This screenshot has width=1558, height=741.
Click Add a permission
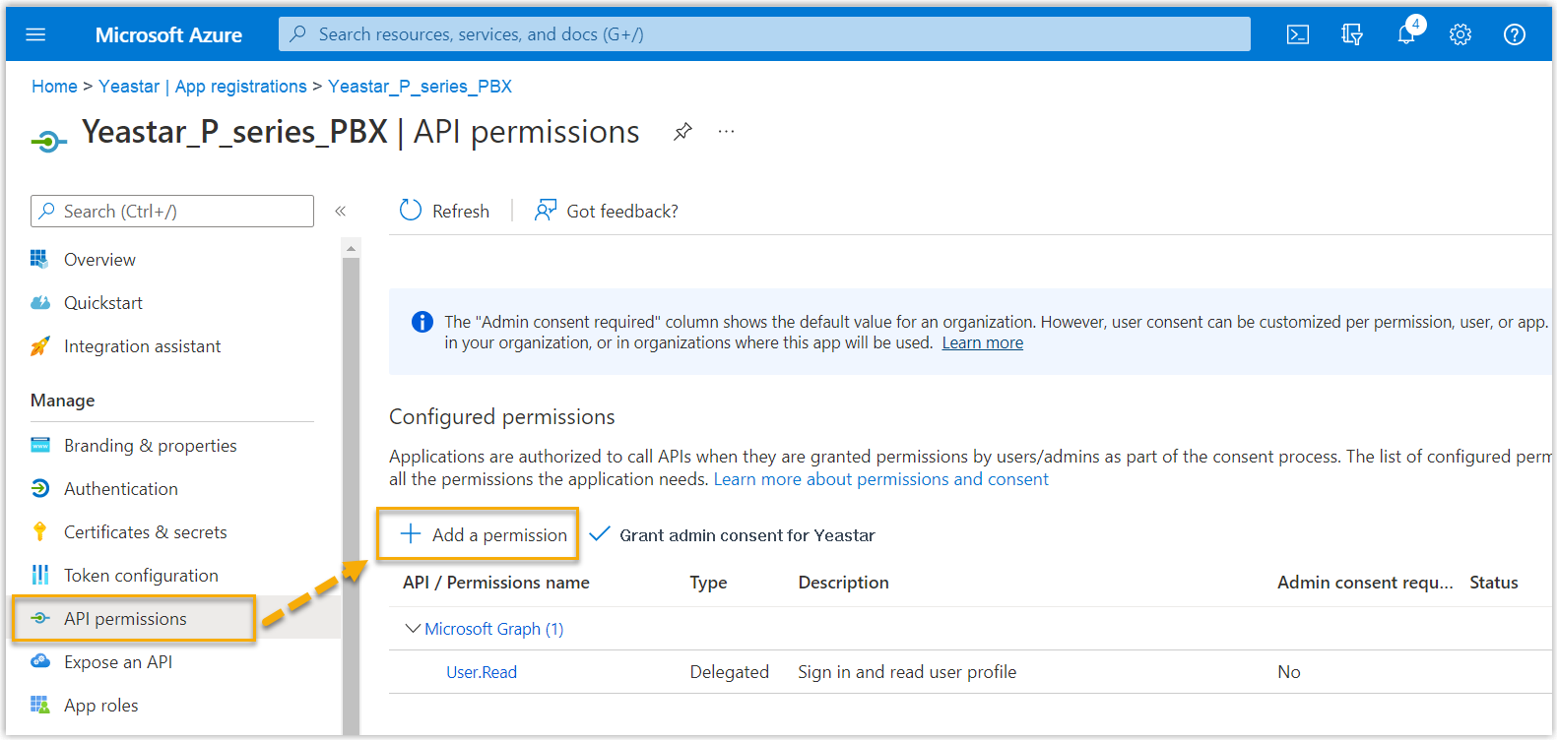484,535
